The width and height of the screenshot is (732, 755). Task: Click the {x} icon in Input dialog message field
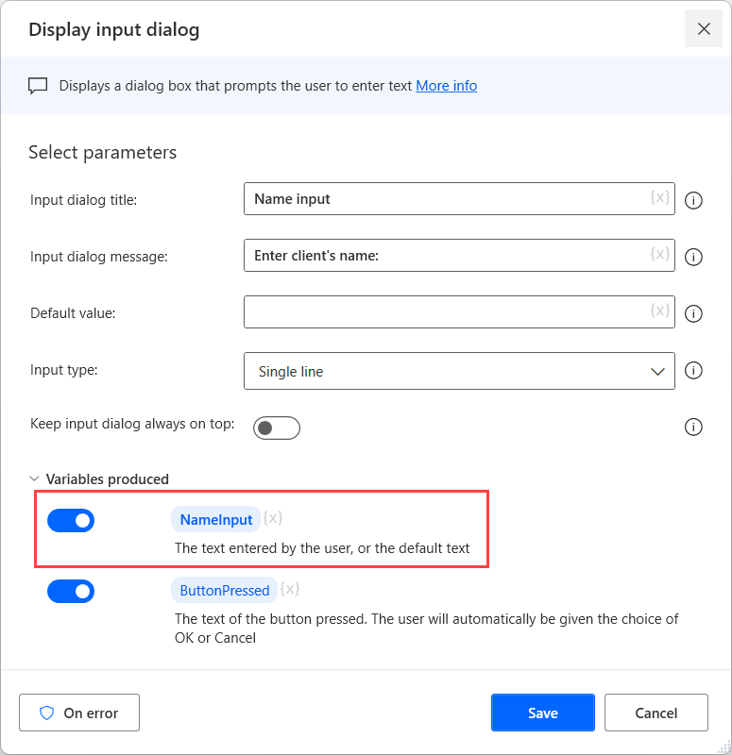point(659,255)
